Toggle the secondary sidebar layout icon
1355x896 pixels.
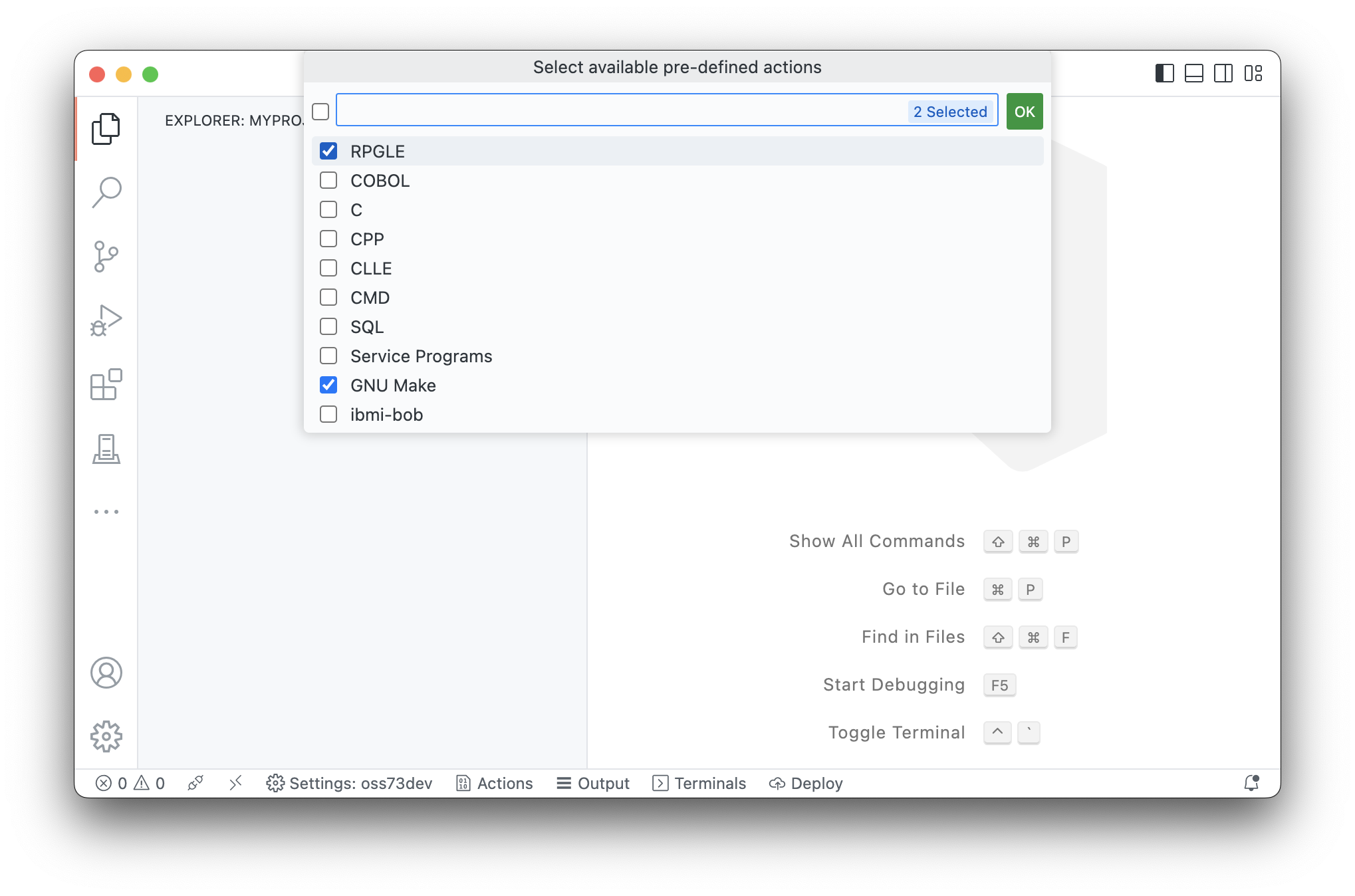pyautogui.click(x=1224, y=74)
